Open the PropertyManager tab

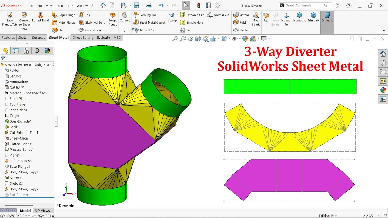[x=16, y=51]
